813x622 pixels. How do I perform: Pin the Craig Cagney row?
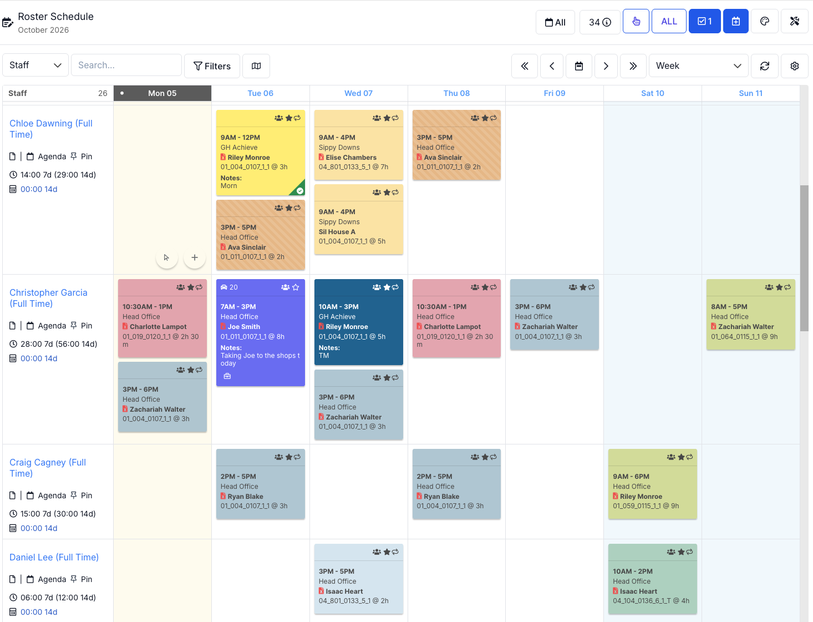81,495
